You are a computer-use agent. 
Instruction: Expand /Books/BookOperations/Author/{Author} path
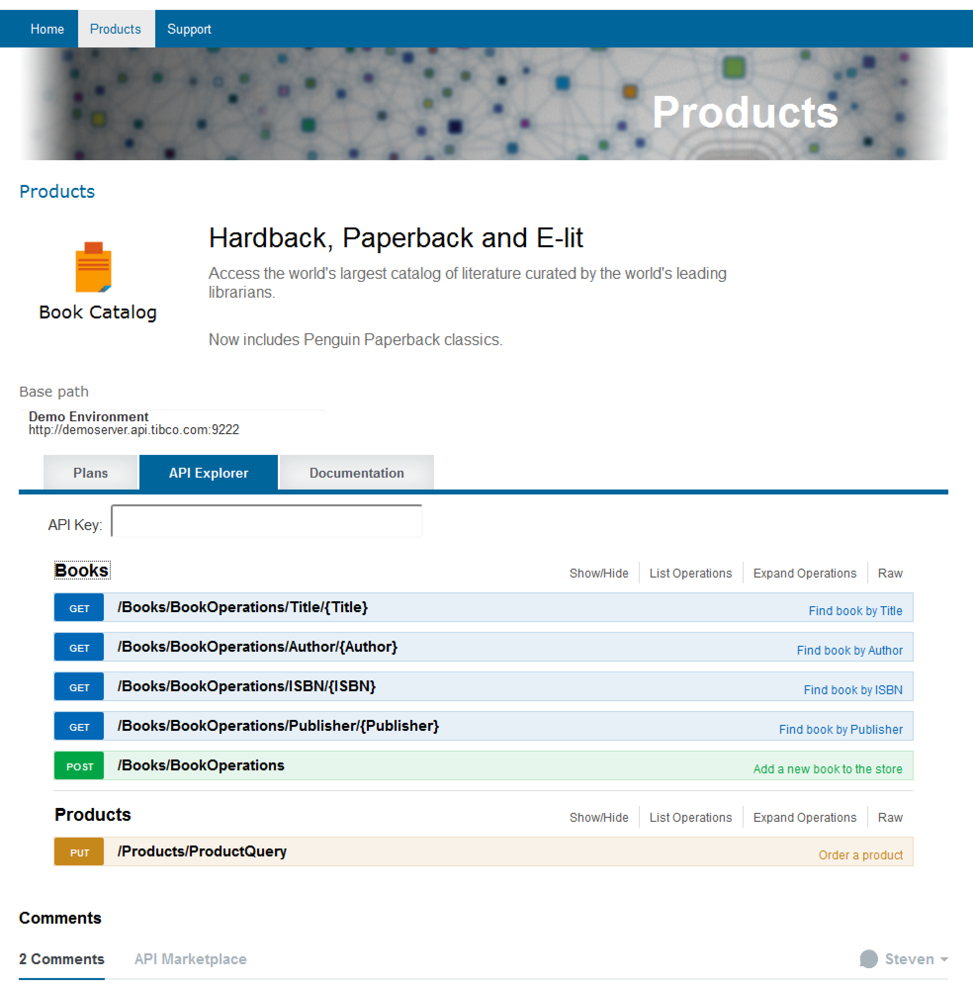click(x=257, y=647)
